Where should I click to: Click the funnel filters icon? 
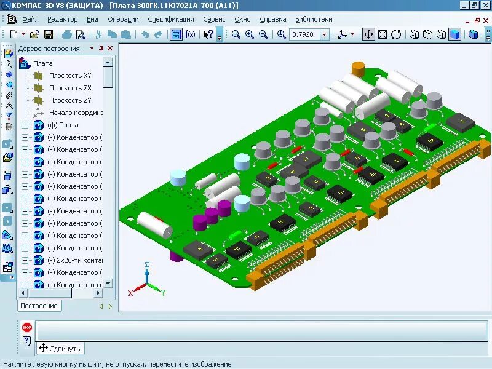pos(9,116)
